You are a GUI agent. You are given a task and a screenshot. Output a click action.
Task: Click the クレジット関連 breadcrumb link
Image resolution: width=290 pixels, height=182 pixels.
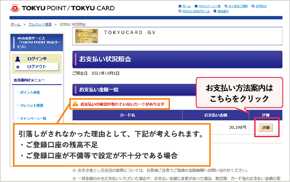[x=40, y=24]
